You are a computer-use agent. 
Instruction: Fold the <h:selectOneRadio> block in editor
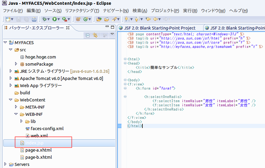click(x=125, y=97)
